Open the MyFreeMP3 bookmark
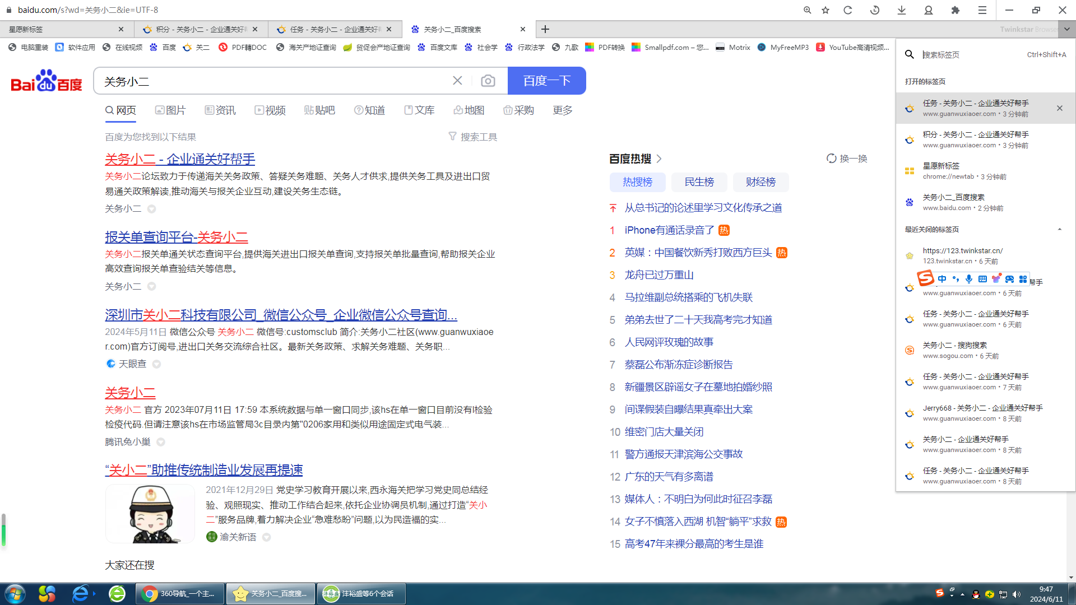 click(x=783, y=48)
